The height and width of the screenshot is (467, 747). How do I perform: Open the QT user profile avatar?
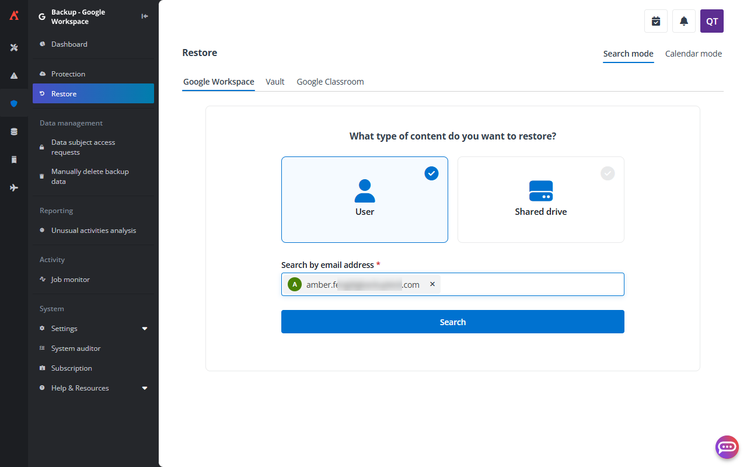pos(712,21)
